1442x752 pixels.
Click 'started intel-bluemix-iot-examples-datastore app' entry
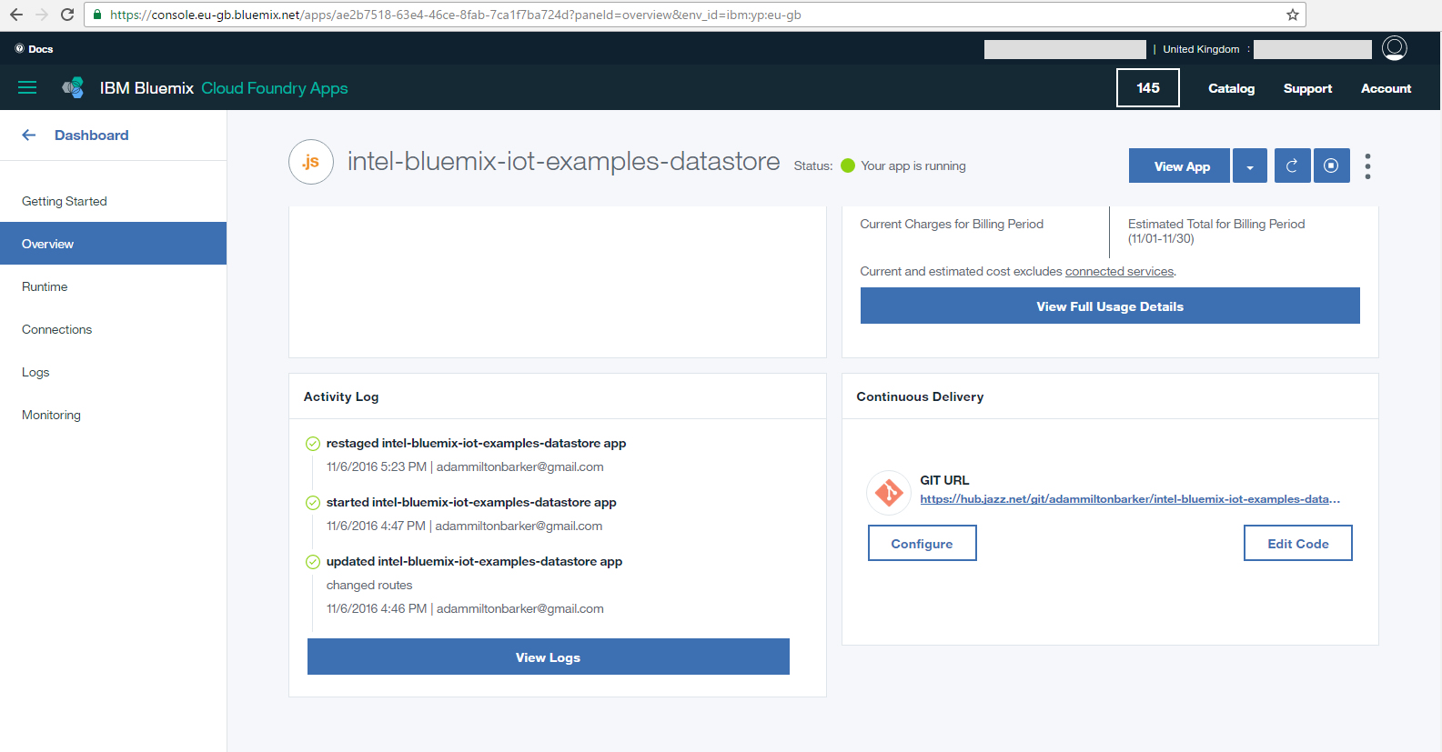[x=471, y=502]
